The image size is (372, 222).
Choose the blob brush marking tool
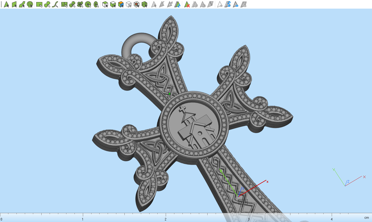(47, 4)
